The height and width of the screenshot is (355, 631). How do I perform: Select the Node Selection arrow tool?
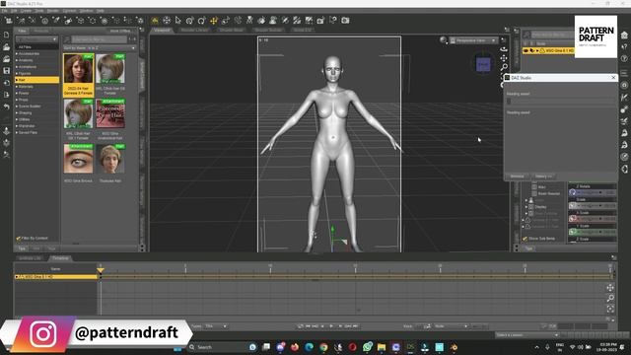coord(178,20)
